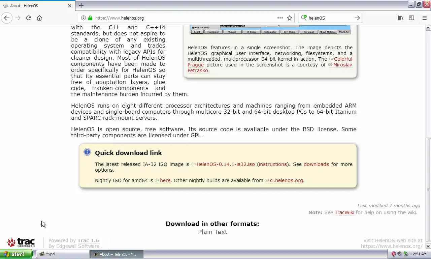Click the vertical scrollbar up arrow
This screenshot has height=259, width=431.
pyautogui.click(x=428, y=28)
